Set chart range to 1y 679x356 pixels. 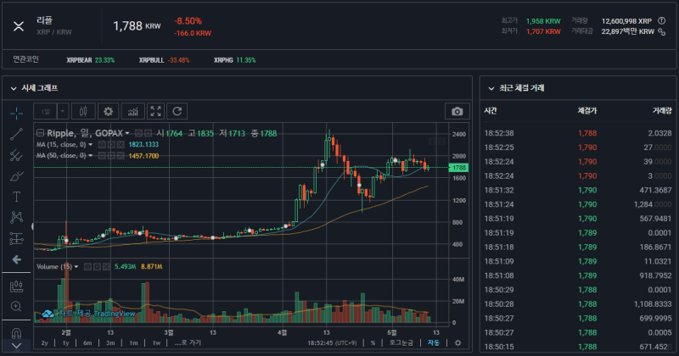[66, 342]
